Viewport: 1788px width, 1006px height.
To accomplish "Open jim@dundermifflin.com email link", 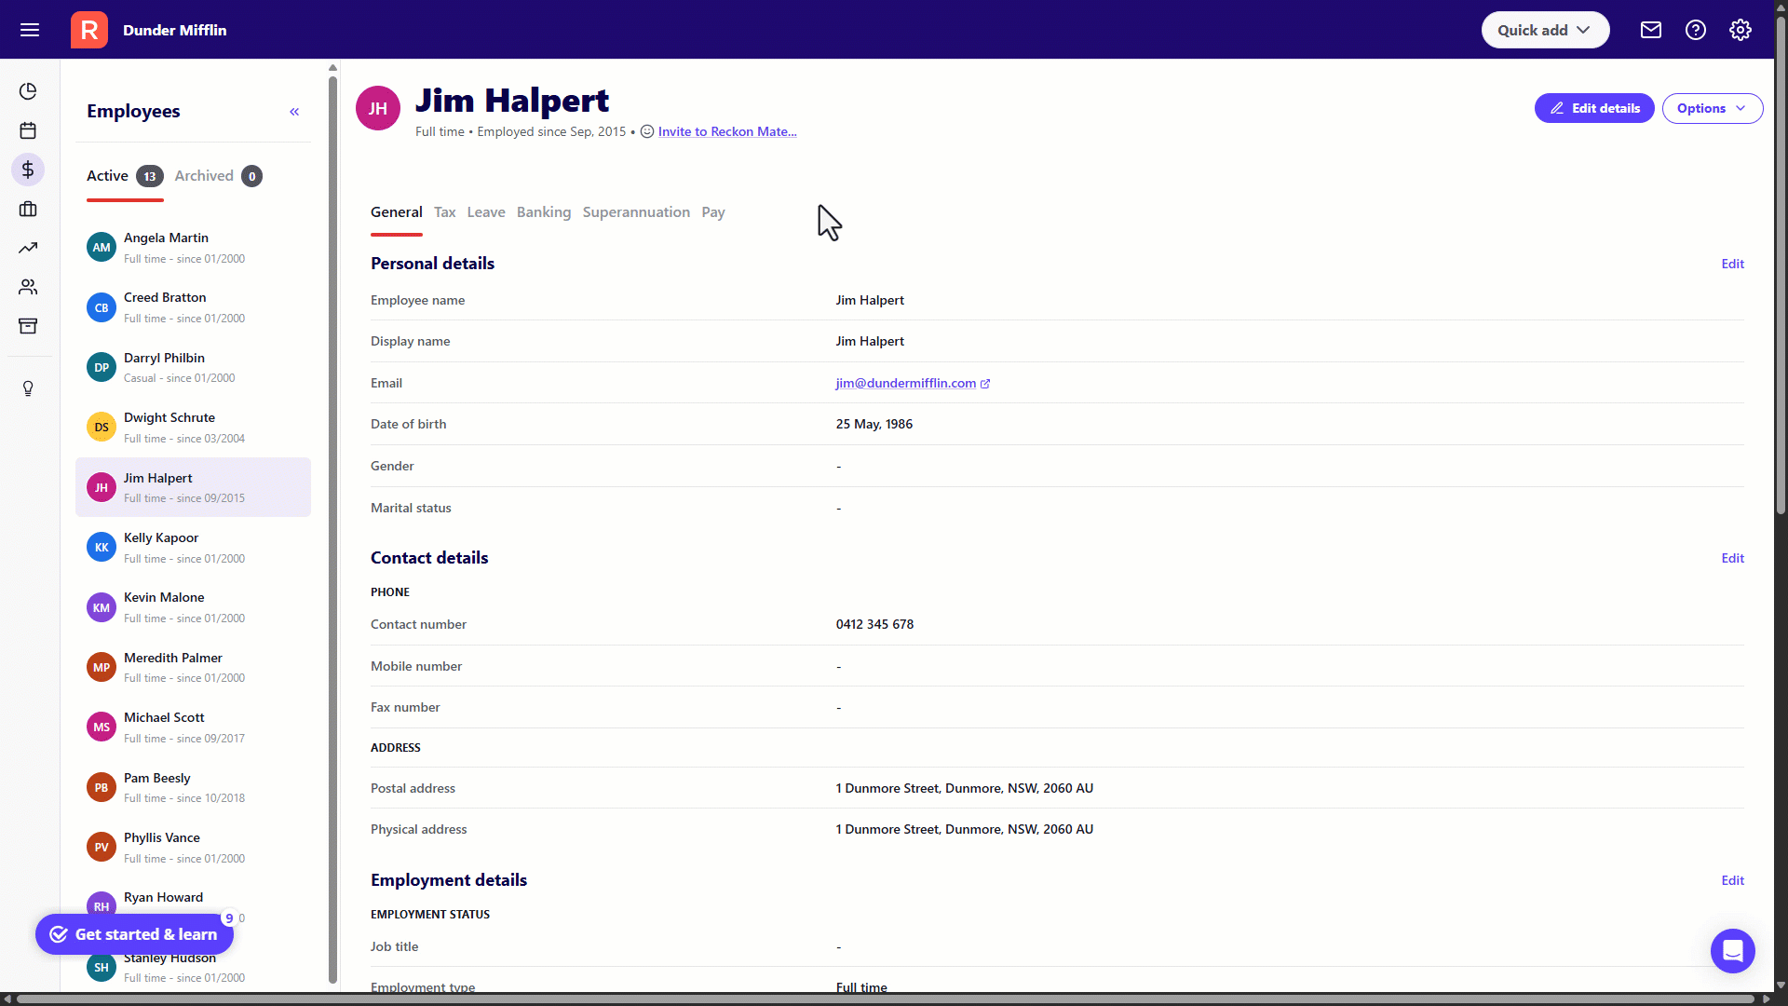I will coord(905,383).
